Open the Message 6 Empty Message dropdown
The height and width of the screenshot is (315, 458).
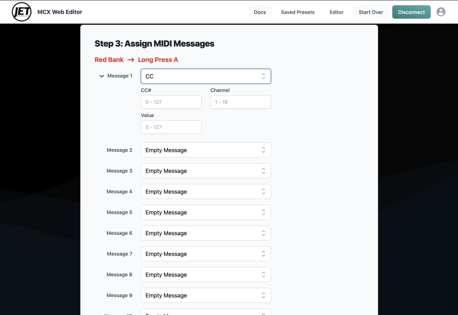(206, 233)
